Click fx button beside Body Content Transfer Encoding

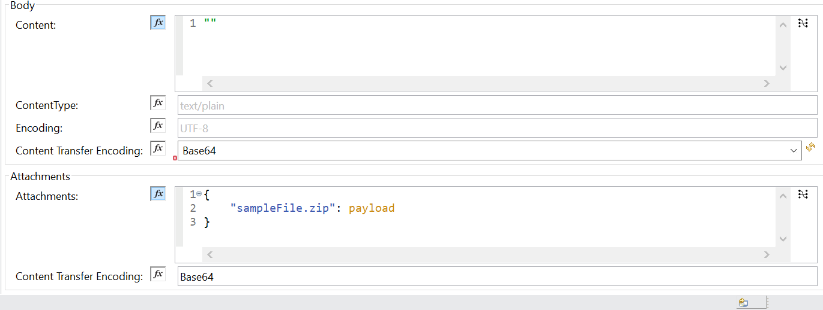pyautogui.click(x=158, y=148)
